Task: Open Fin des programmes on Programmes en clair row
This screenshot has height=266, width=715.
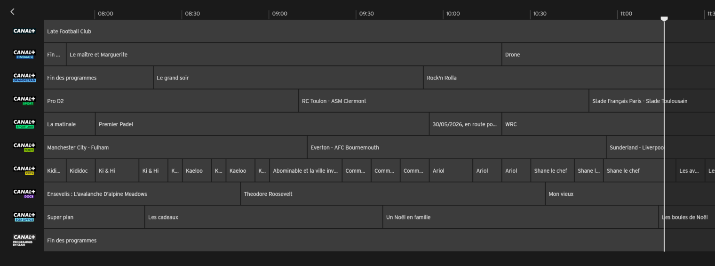Action: 380,240
